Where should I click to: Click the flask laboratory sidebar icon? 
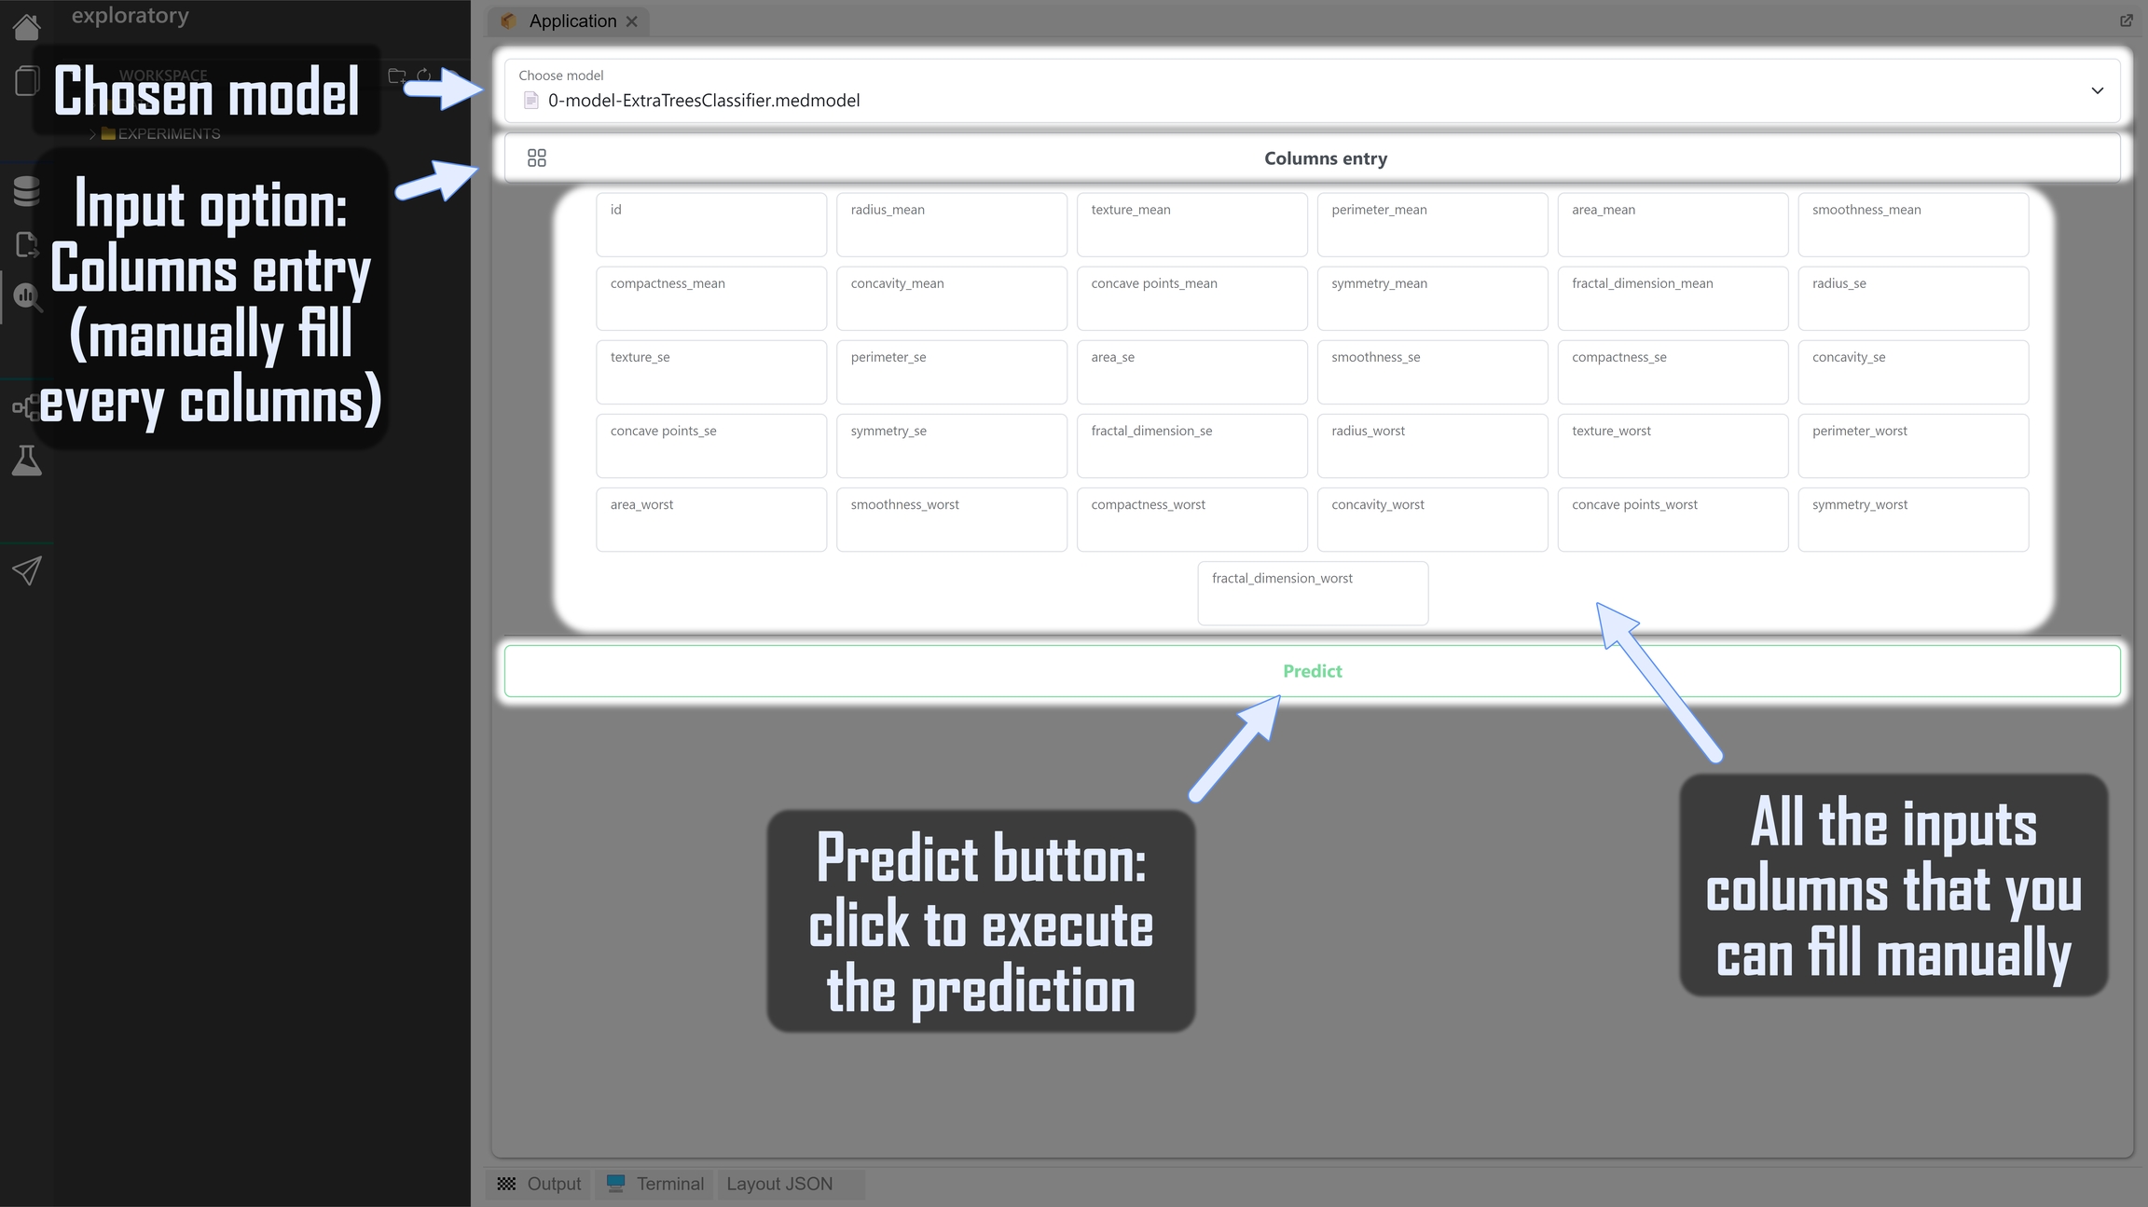tap(26, 460)
